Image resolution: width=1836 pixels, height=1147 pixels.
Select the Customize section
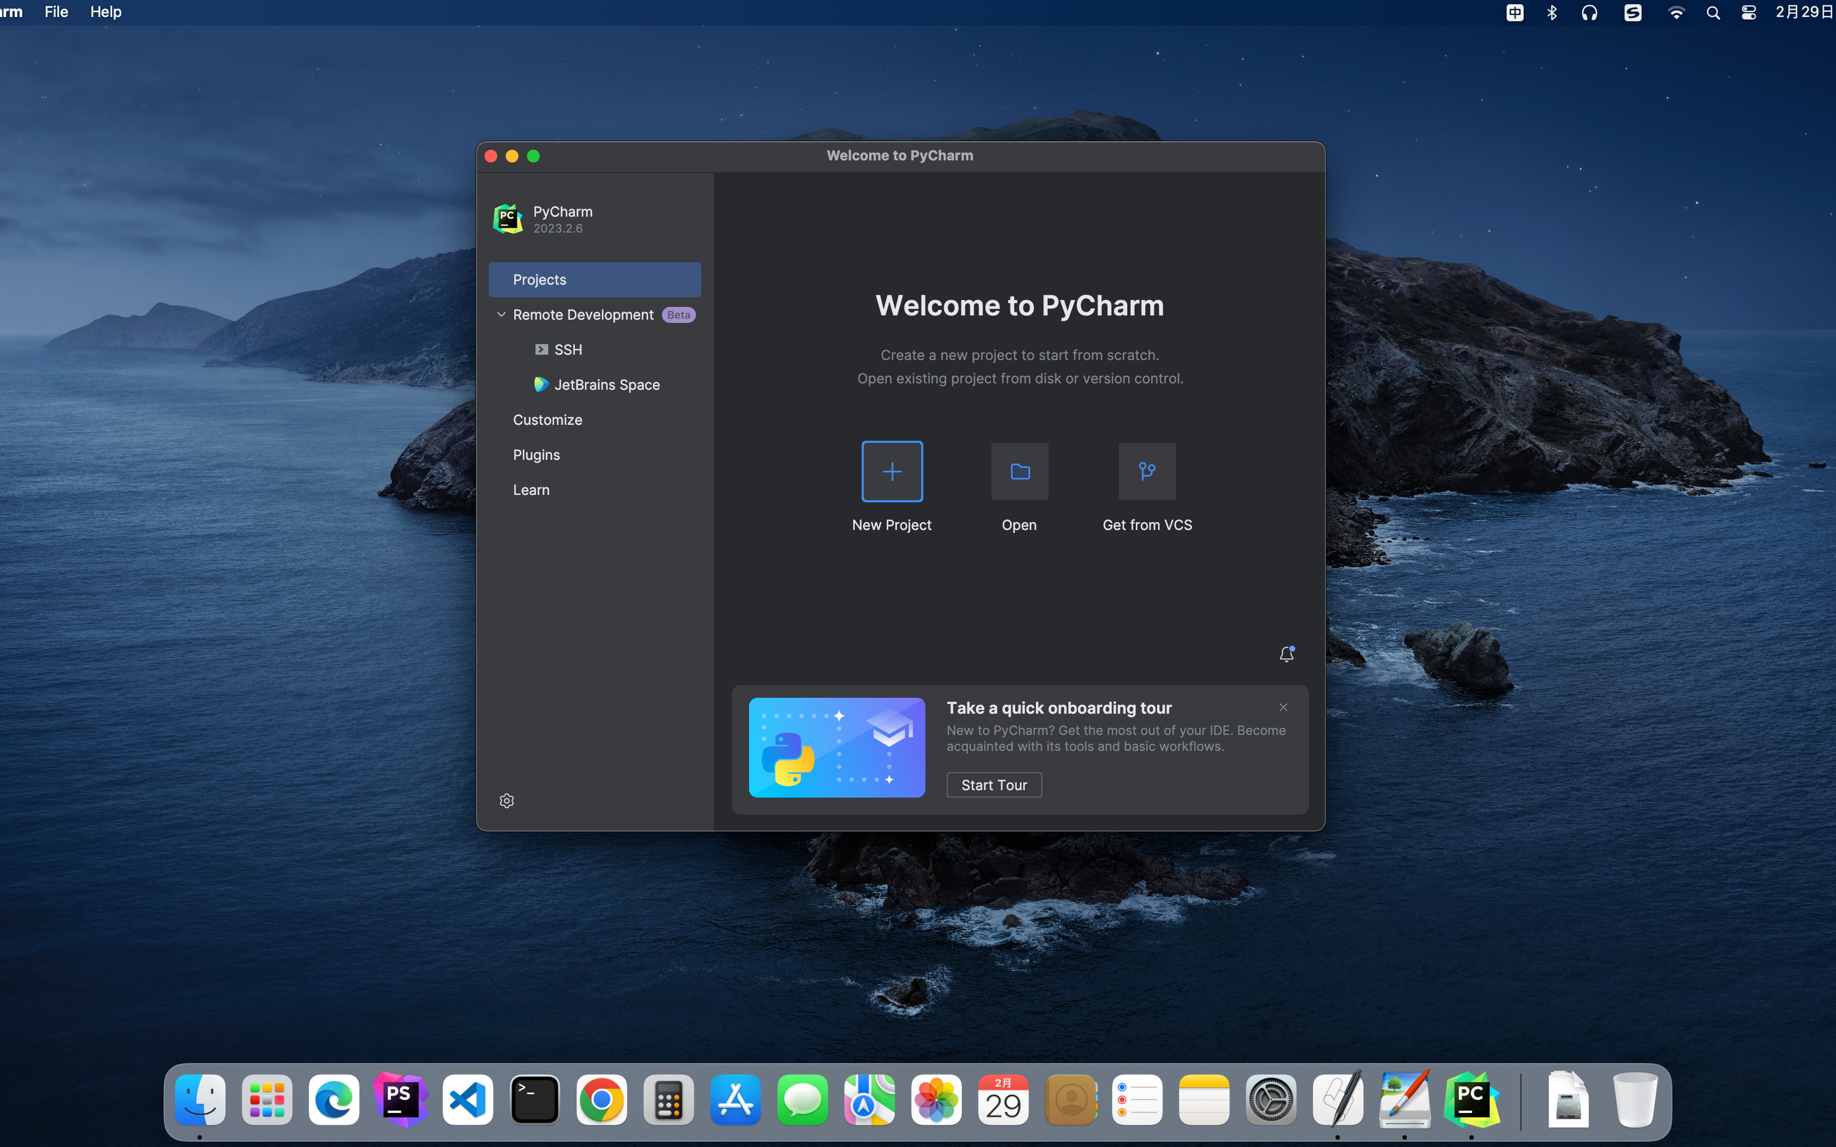547,419
